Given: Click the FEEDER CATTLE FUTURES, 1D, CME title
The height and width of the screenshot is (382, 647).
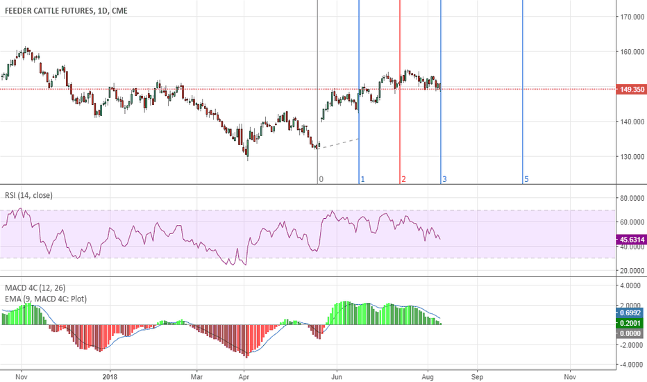Looking at the screenshot, I should click(x=66, y=10).
